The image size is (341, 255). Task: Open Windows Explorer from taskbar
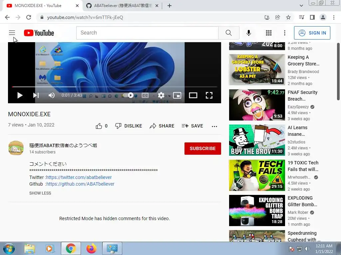[30, 248]
